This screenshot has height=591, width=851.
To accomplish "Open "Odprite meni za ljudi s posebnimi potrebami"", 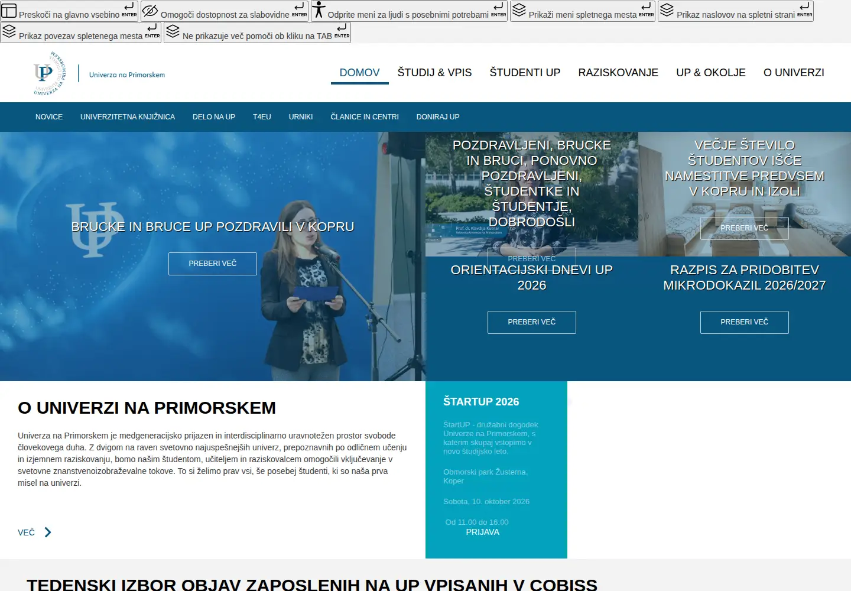I will click(x=409, y=11).
